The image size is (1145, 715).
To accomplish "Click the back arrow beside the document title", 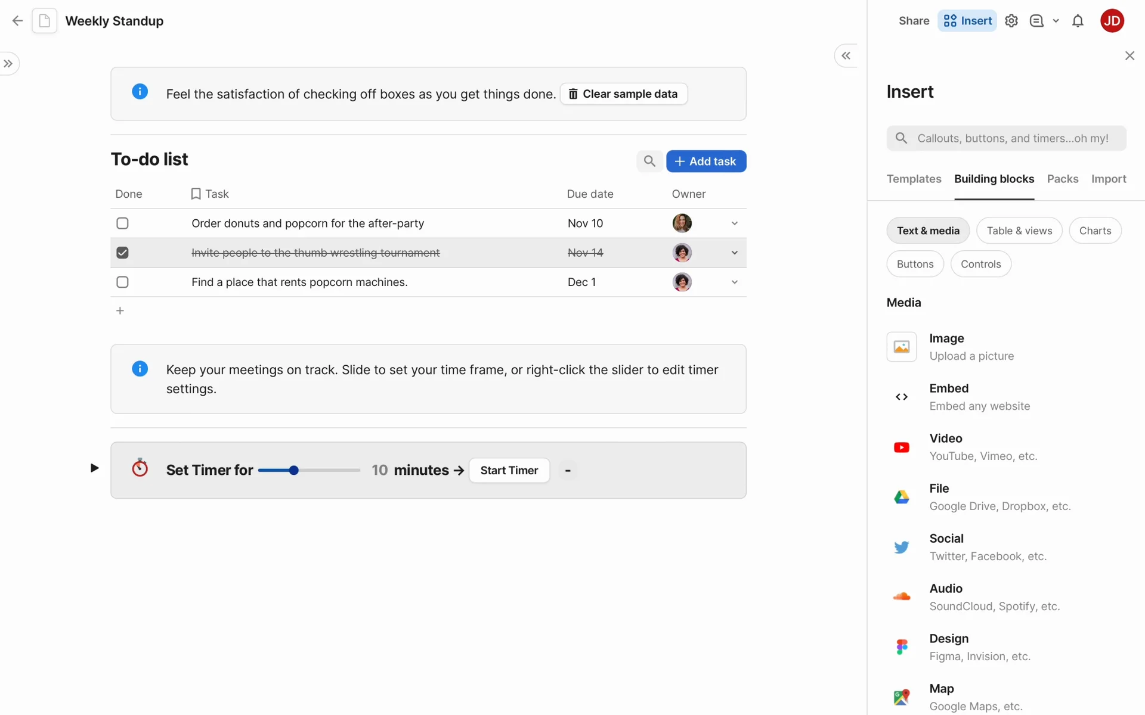I will (x=17, y=21).
